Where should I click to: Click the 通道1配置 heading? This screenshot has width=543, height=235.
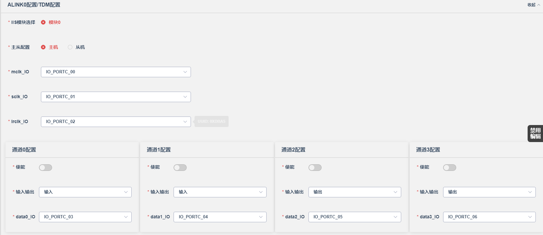(x=159, y=150)
